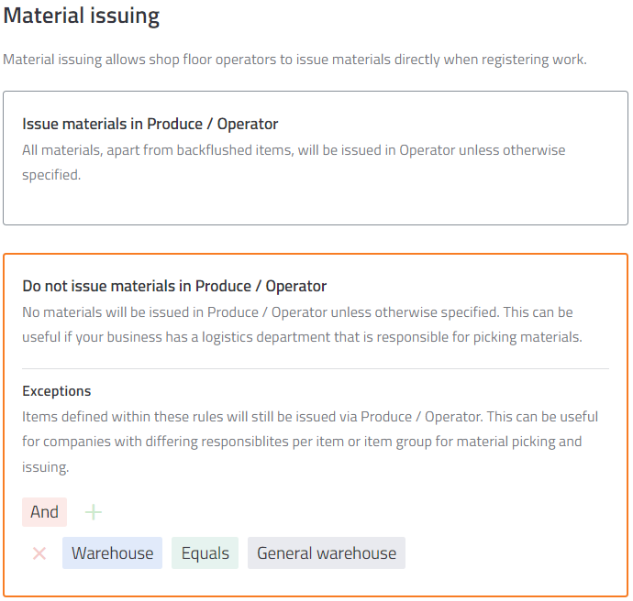Image resolution: width=633 pixels, height=601 pixels.
Task: Click the 'Do not issue materials in Produce / Operator' title
Action: tap(174, 286)
